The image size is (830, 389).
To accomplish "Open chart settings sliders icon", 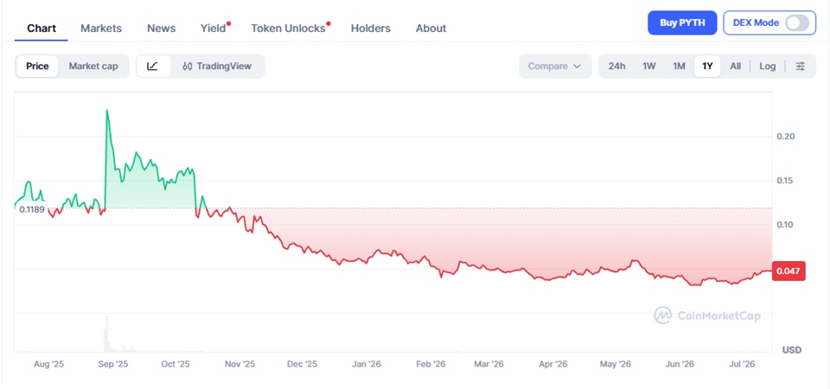I will pyautogui.click(x=801, y=67).
